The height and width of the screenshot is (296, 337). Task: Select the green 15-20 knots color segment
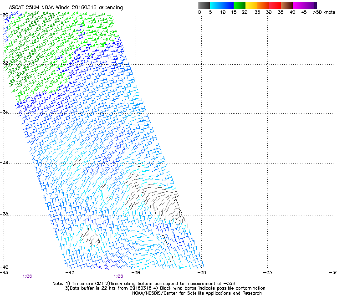coord(240,5)
